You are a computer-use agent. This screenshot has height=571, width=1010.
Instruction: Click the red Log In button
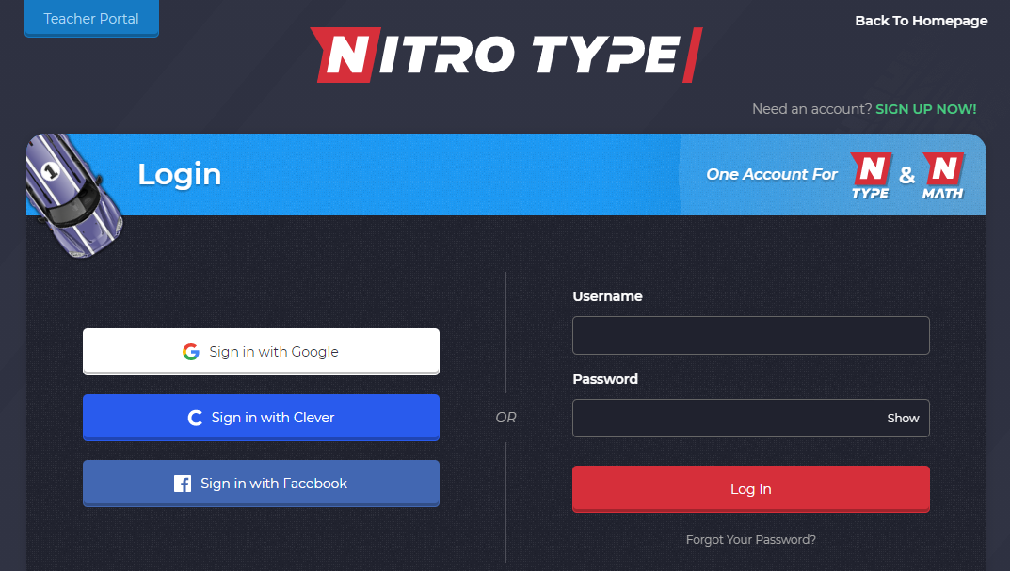[750, 489]
